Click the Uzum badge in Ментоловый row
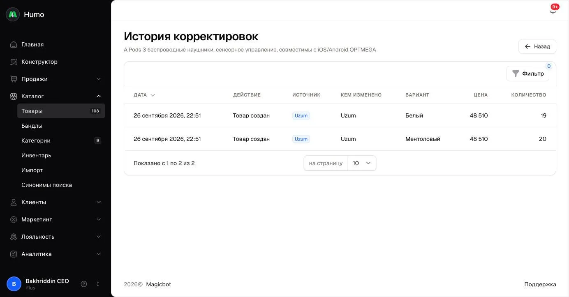This screenshot has height=297, width=569. pyautogui.click(x=301, y=139)
